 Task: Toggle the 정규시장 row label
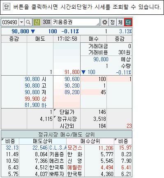(67, 119)
